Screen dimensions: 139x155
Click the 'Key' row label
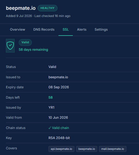point(9,138)
